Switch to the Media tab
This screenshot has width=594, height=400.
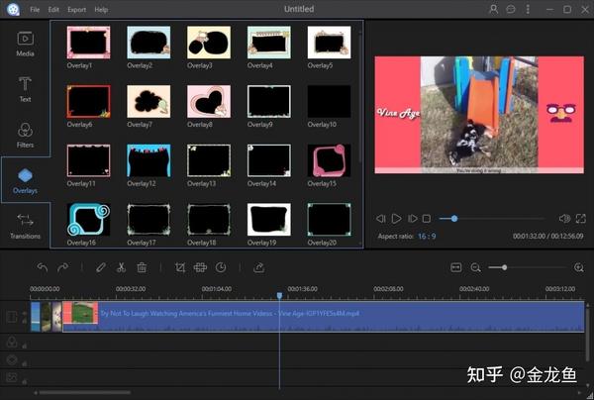coord(25,44)
